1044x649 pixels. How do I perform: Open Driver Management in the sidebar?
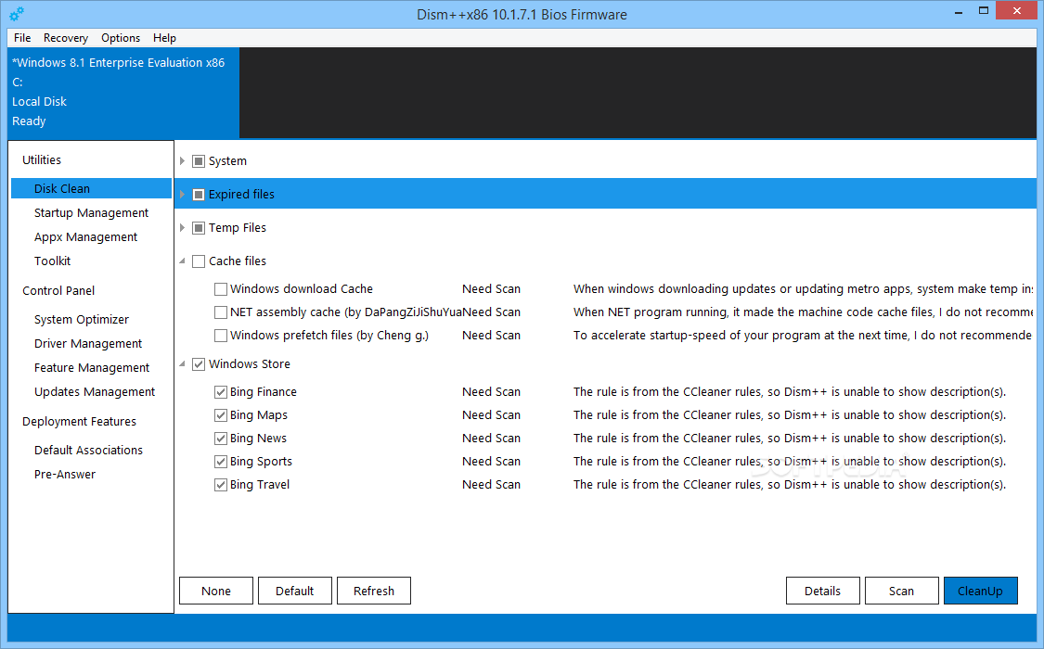coord(88,343)
